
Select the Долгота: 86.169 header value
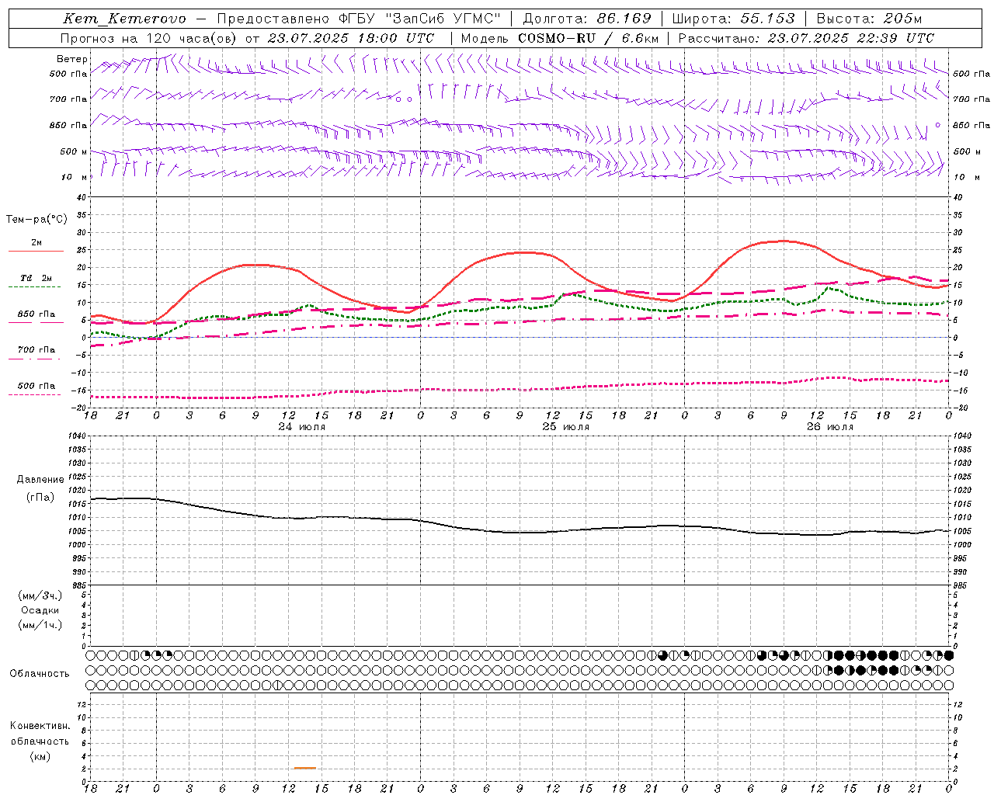[587, 19]
